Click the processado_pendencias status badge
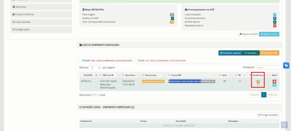Image resolution: width=291 pixels, height=131 pixels. pos(153,81)
